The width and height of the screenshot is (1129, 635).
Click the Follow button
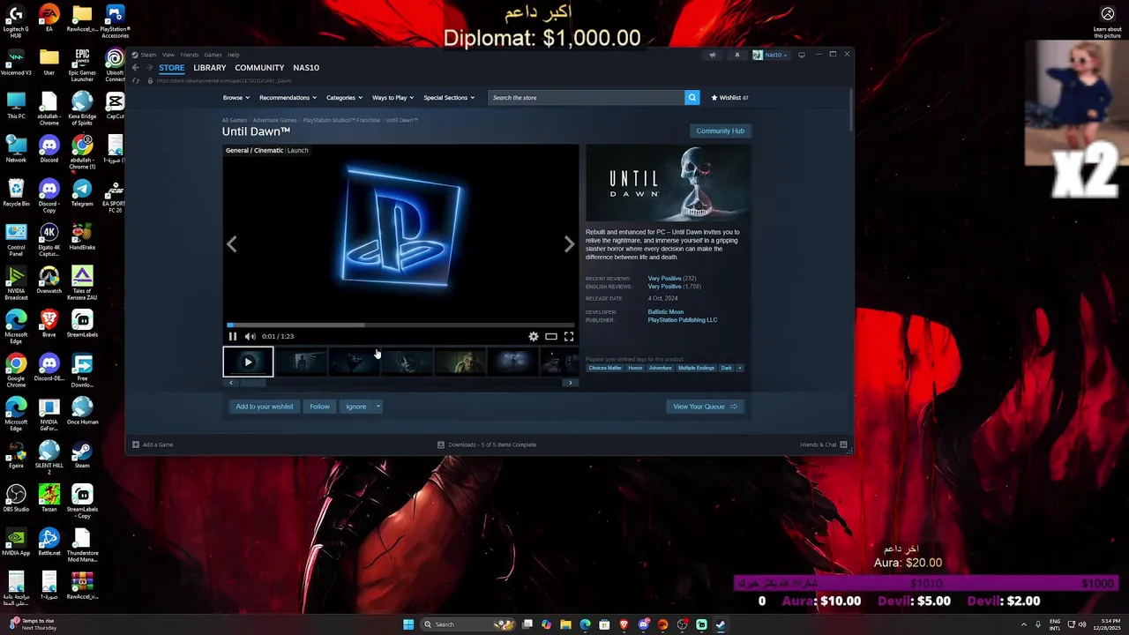coord(320,407)
